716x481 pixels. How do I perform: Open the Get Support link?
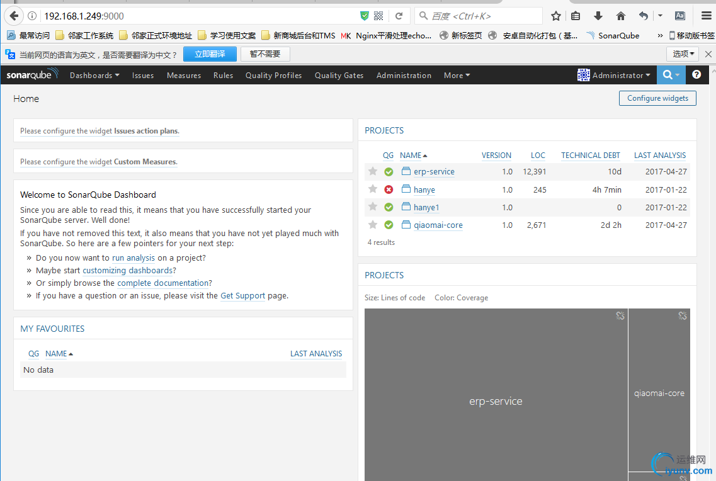(x=242, y=296)
